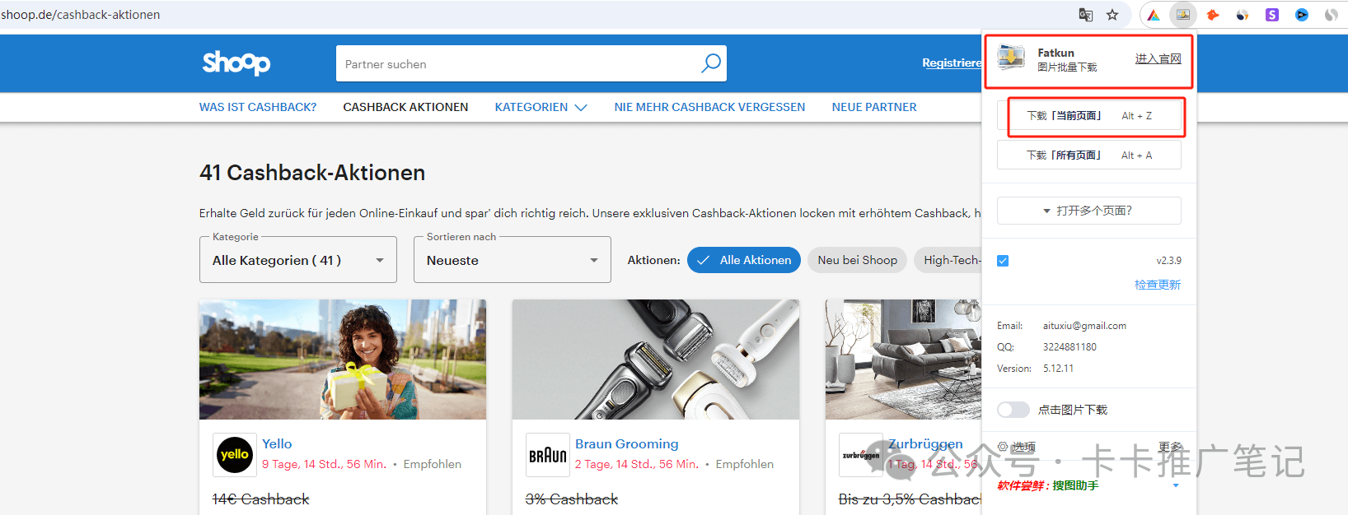Open the Fatkun image downloader extension icon
Image resolution: width=1348 pixels, height=515 pixels.
coord(1183,15)
